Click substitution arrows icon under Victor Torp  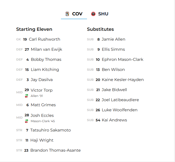point(26,96)
